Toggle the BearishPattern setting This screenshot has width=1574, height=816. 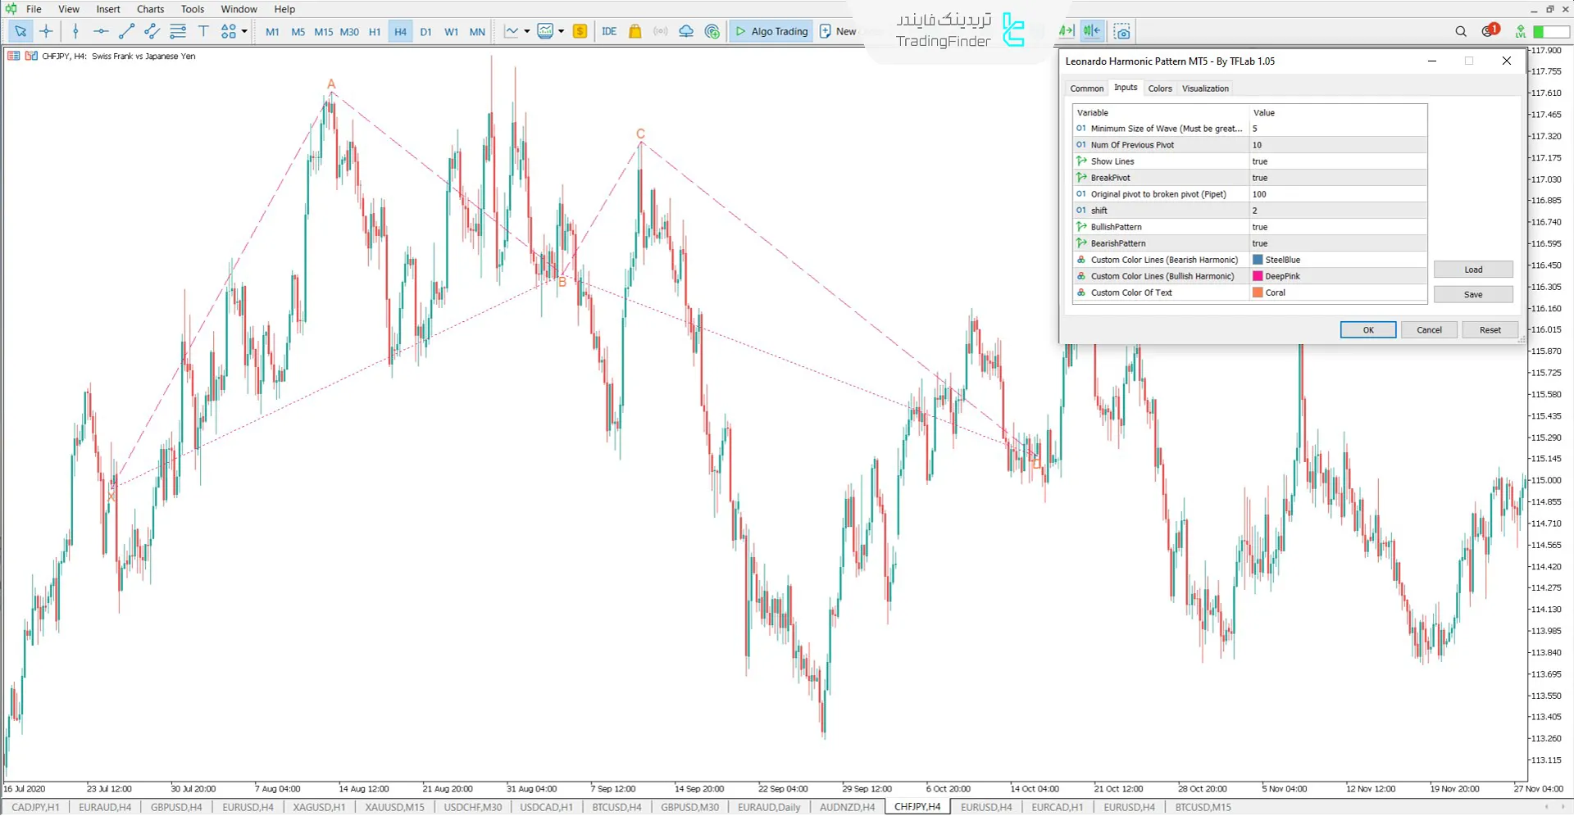point(1336,243)
